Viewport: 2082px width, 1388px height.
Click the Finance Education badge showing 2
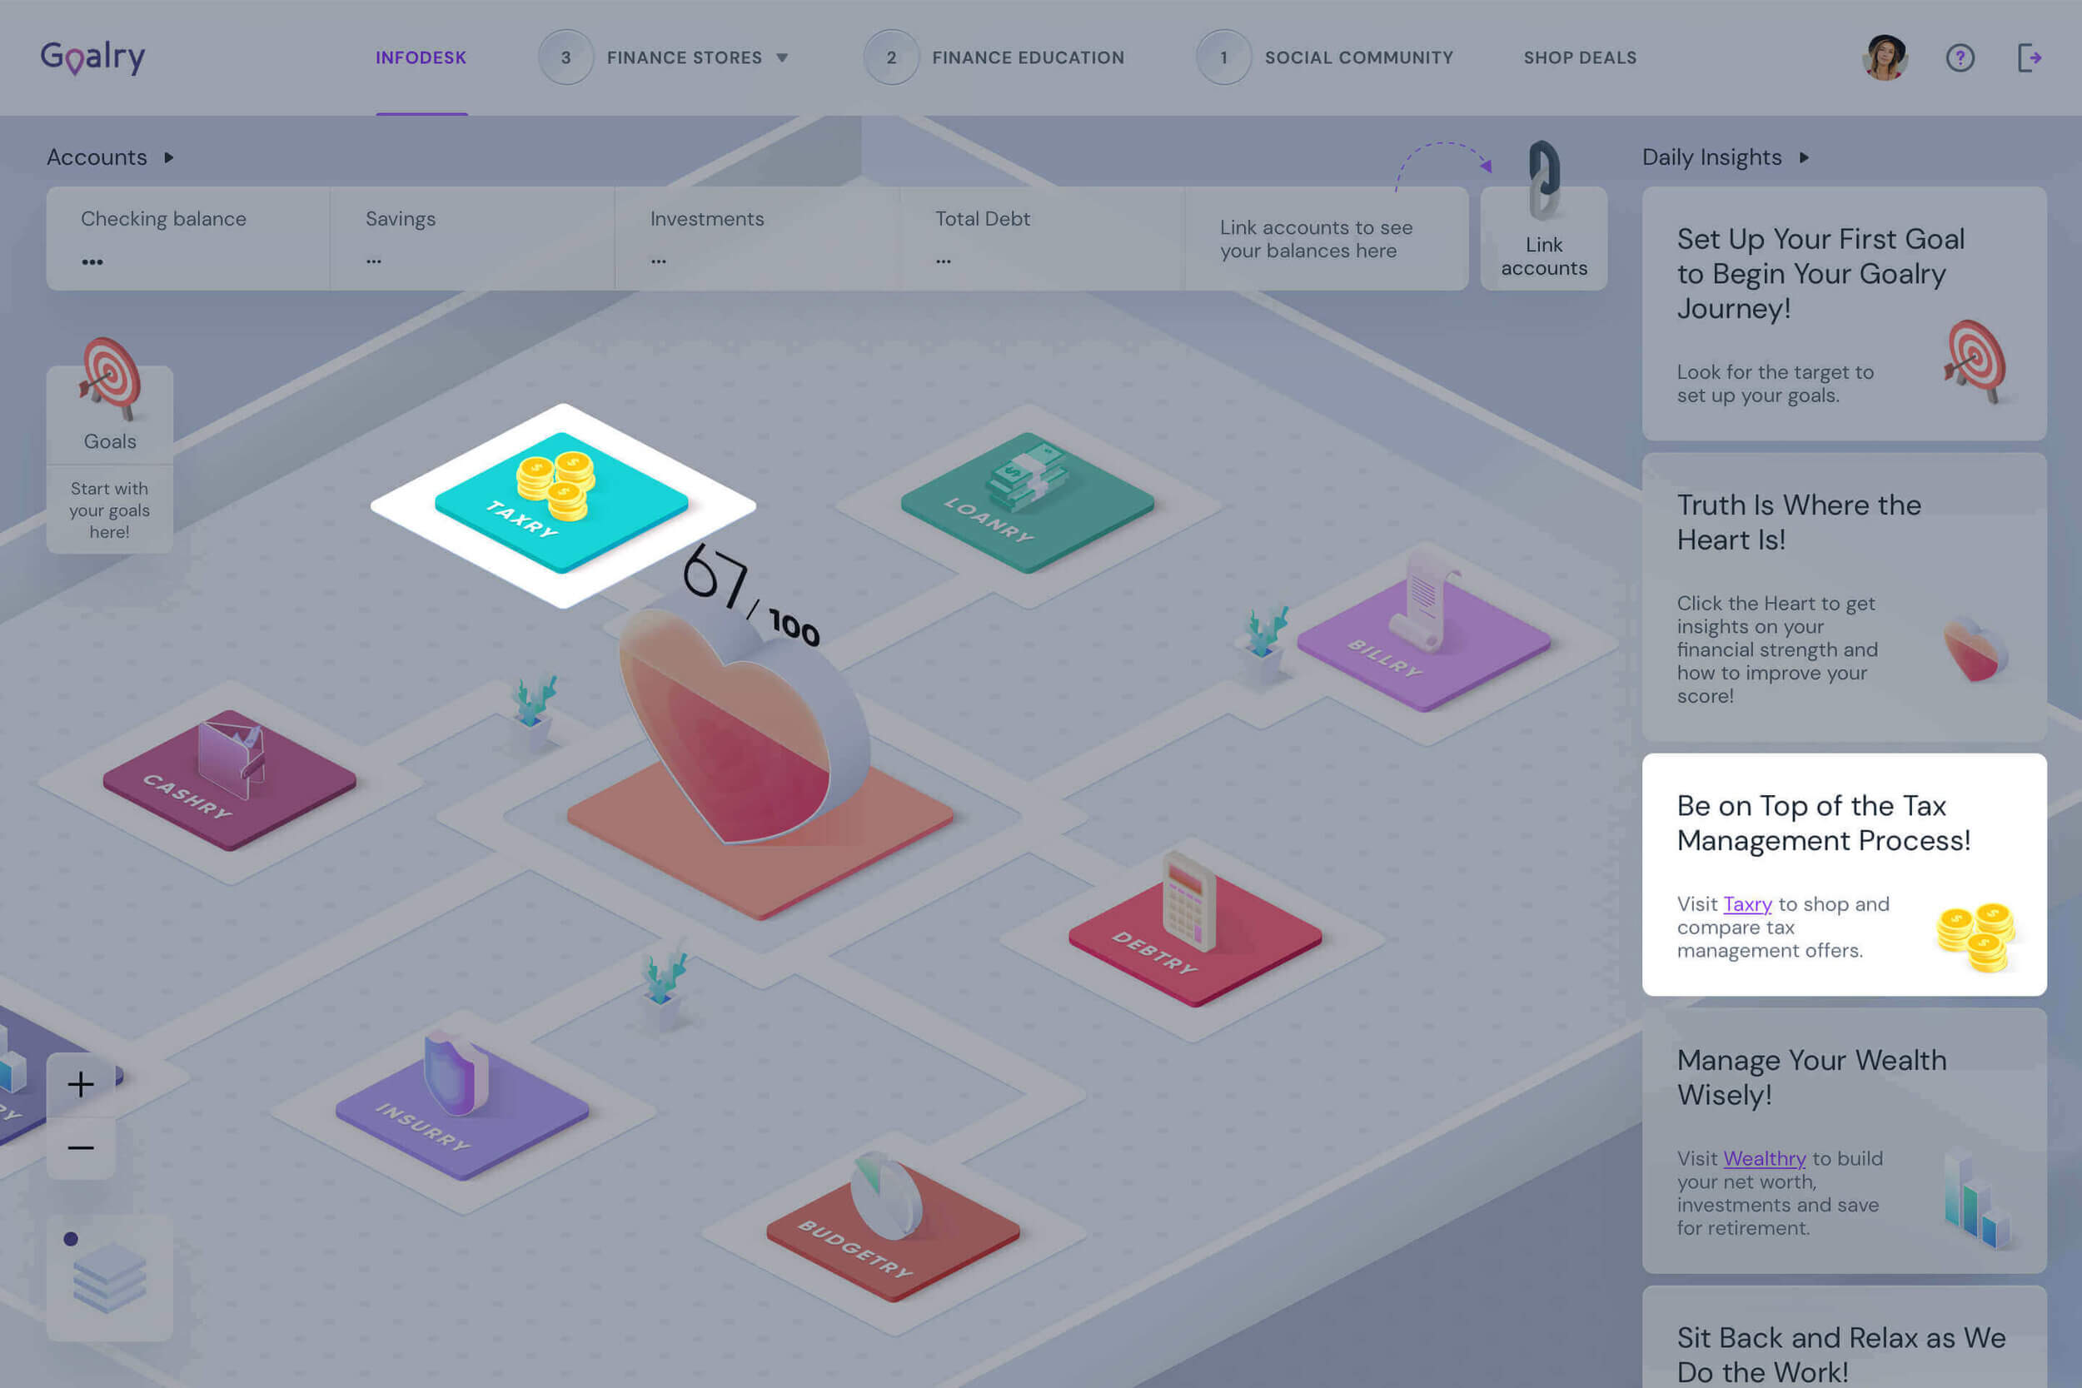(x=891, y=57)
